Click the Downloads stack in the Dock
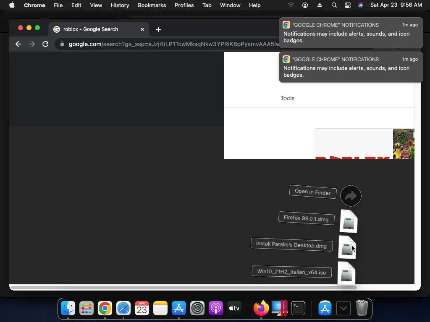 pyautogui.click(x=343, y=308)
